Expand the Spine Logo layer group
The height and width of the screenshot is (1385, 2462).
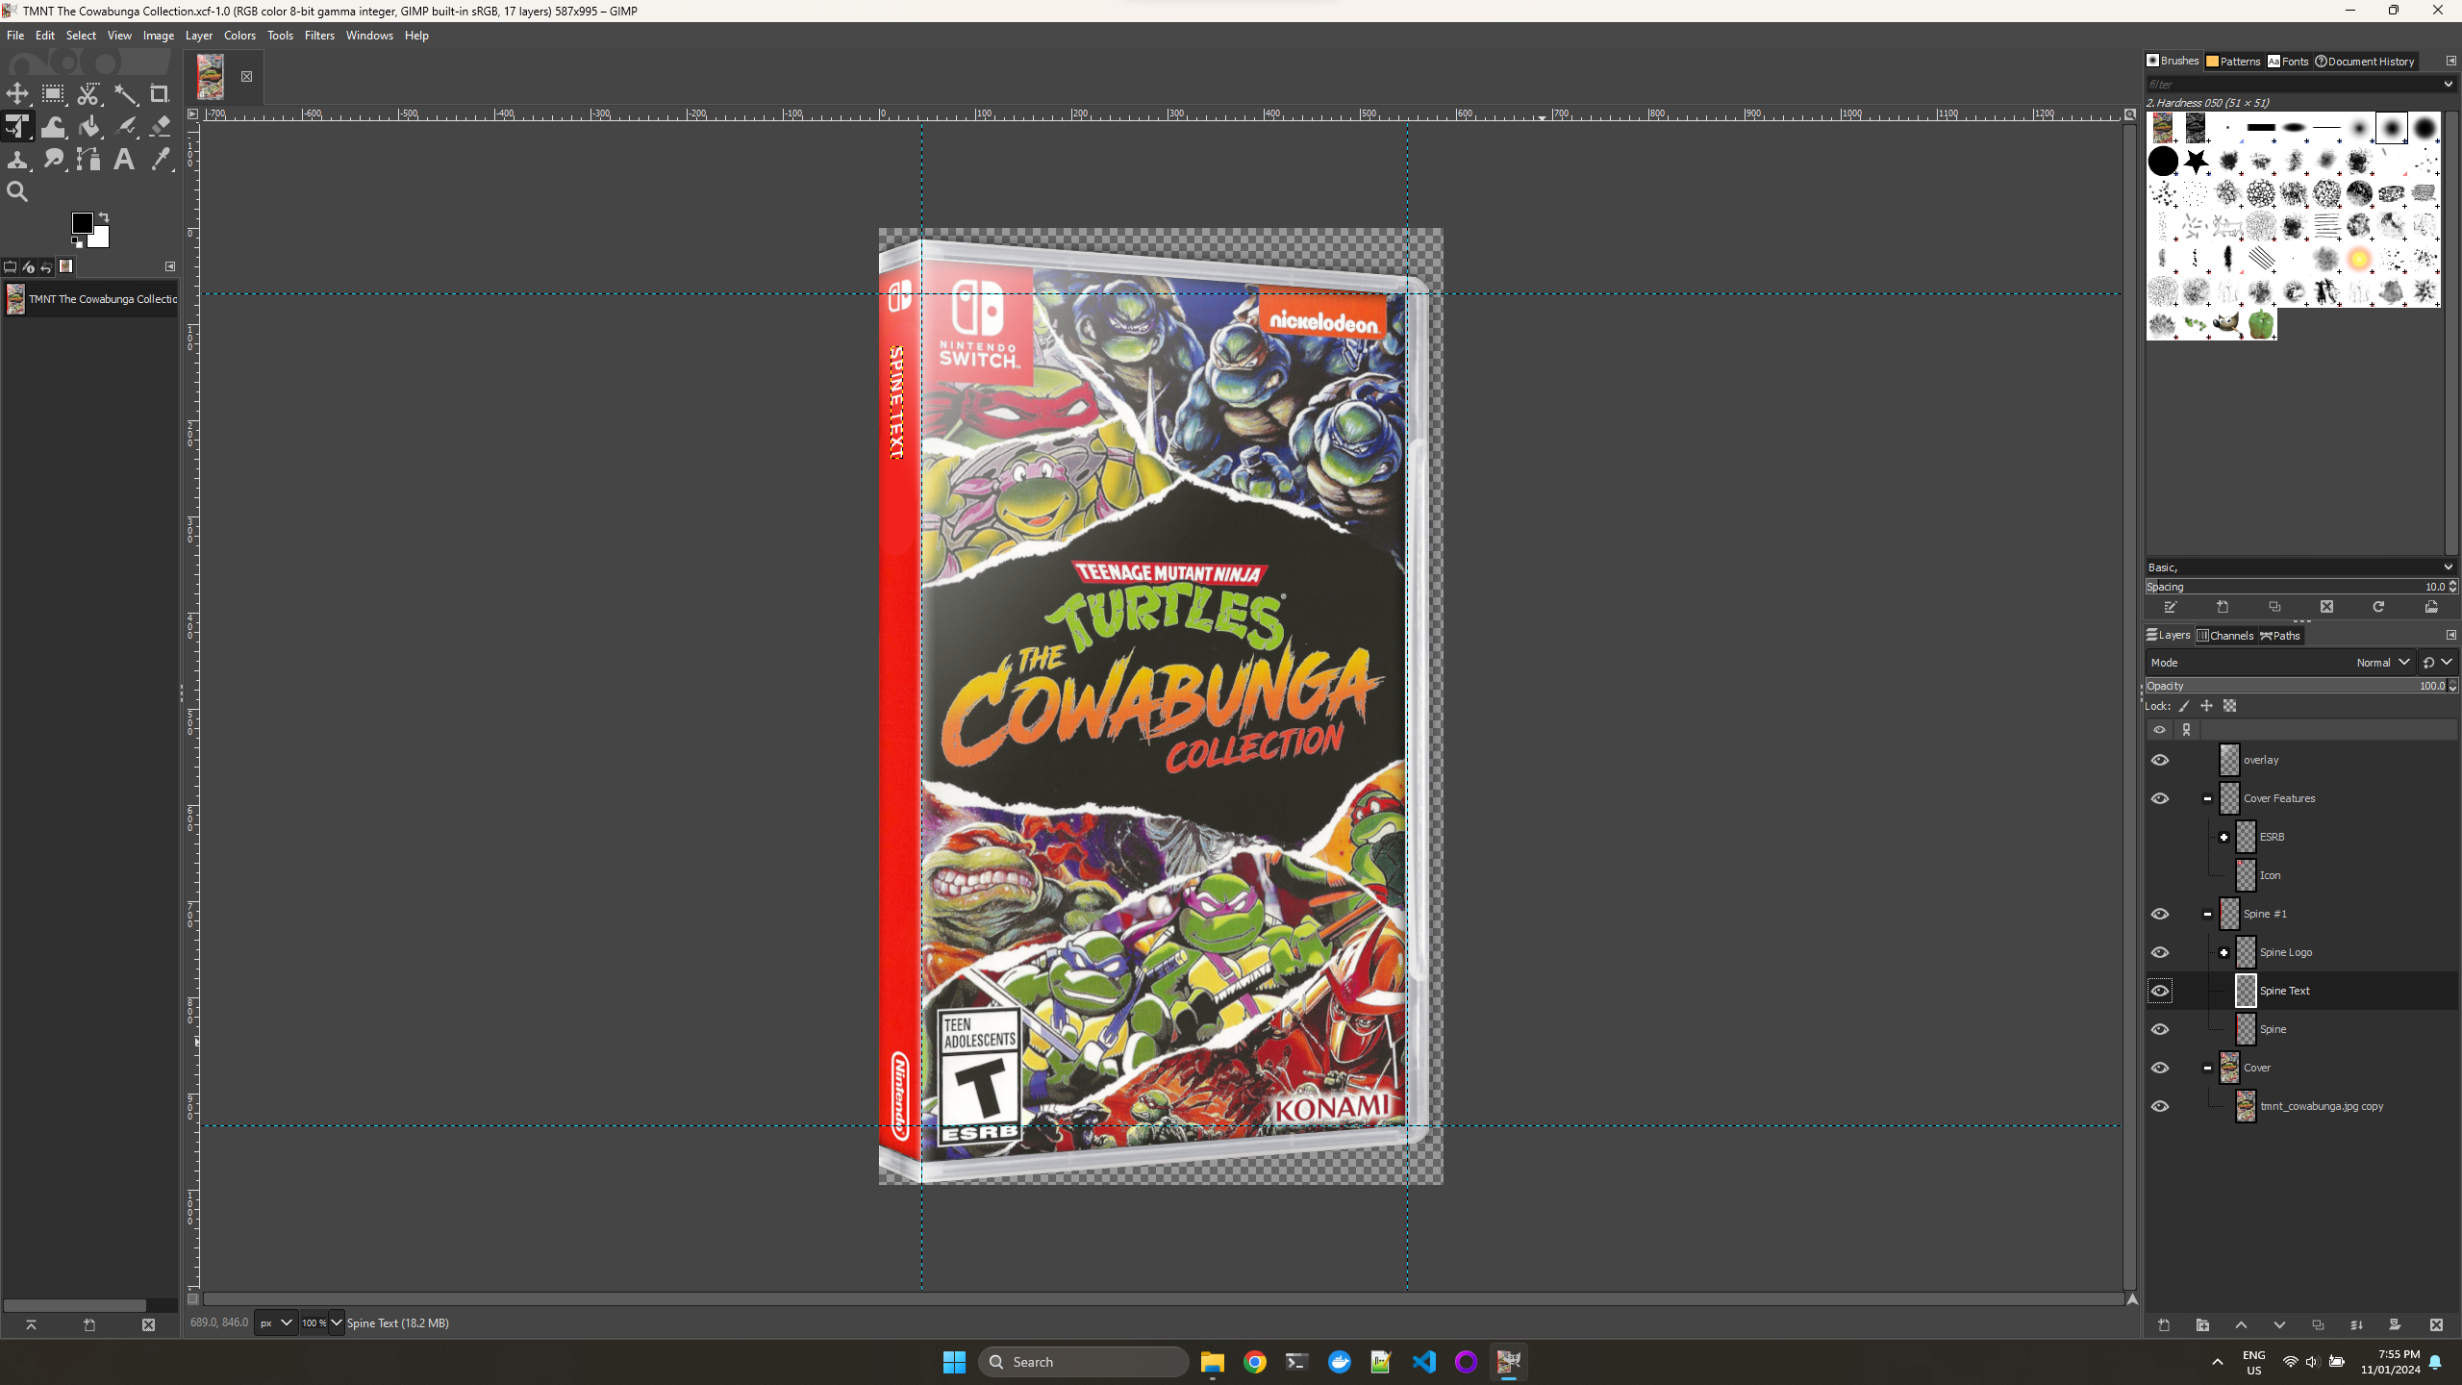(2223, 952)
